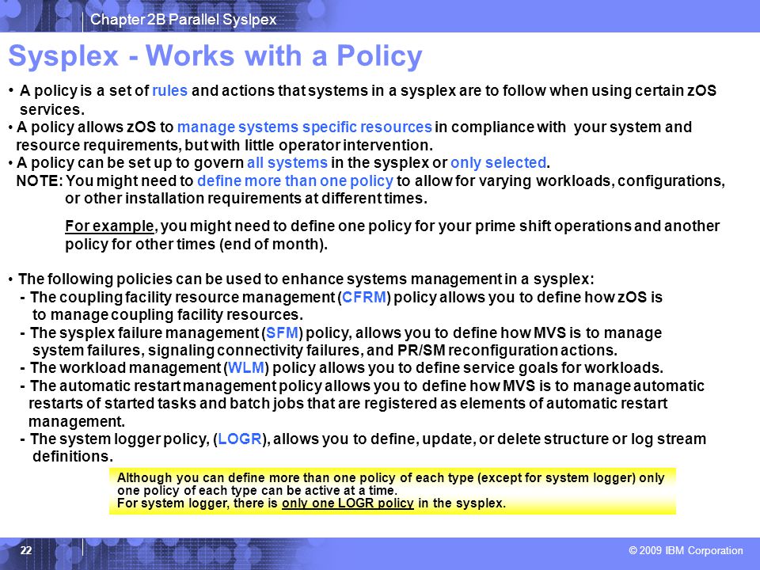Click the chapter header 'Chapter 2B Parallel Syslpex'

183,19
